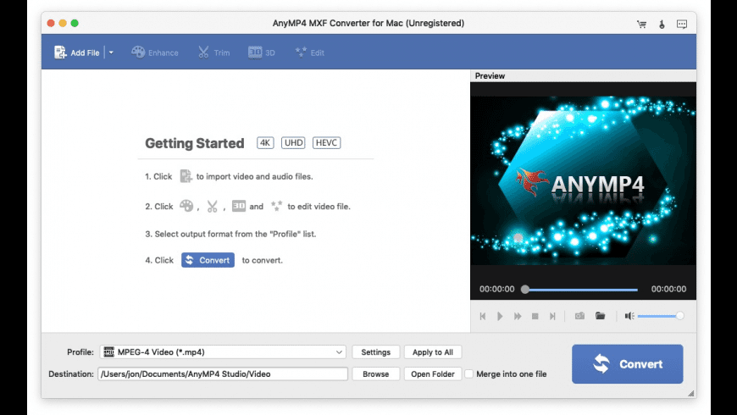
Task: Click the Open Folder button
Action: [x=432, y=374]
